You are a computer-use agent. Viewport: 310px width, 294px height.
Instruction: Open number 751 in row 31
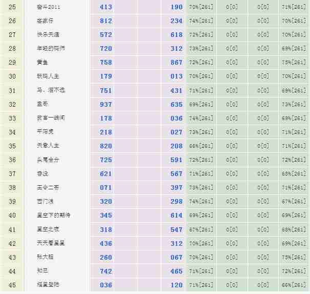(106, 90)
